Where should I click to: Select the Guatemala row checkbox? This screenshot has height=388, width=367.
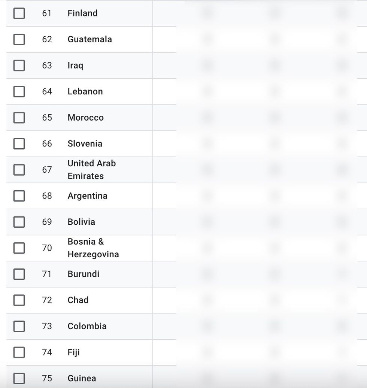pyautogui.click(x=19, y=39)
